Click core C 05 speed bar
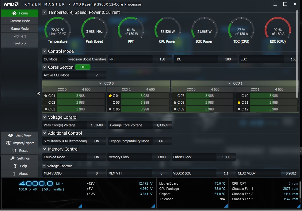This screenshot has height=211, width=302. pyautogui.click(x=145, y=102)
